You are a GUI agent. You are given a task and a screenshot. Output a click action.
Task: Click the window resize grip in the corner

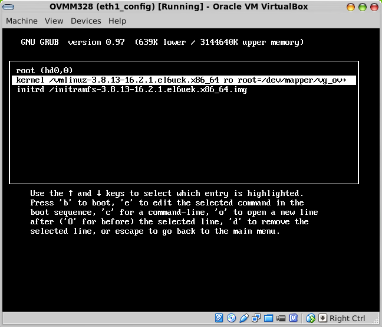[x=376, y=321]
